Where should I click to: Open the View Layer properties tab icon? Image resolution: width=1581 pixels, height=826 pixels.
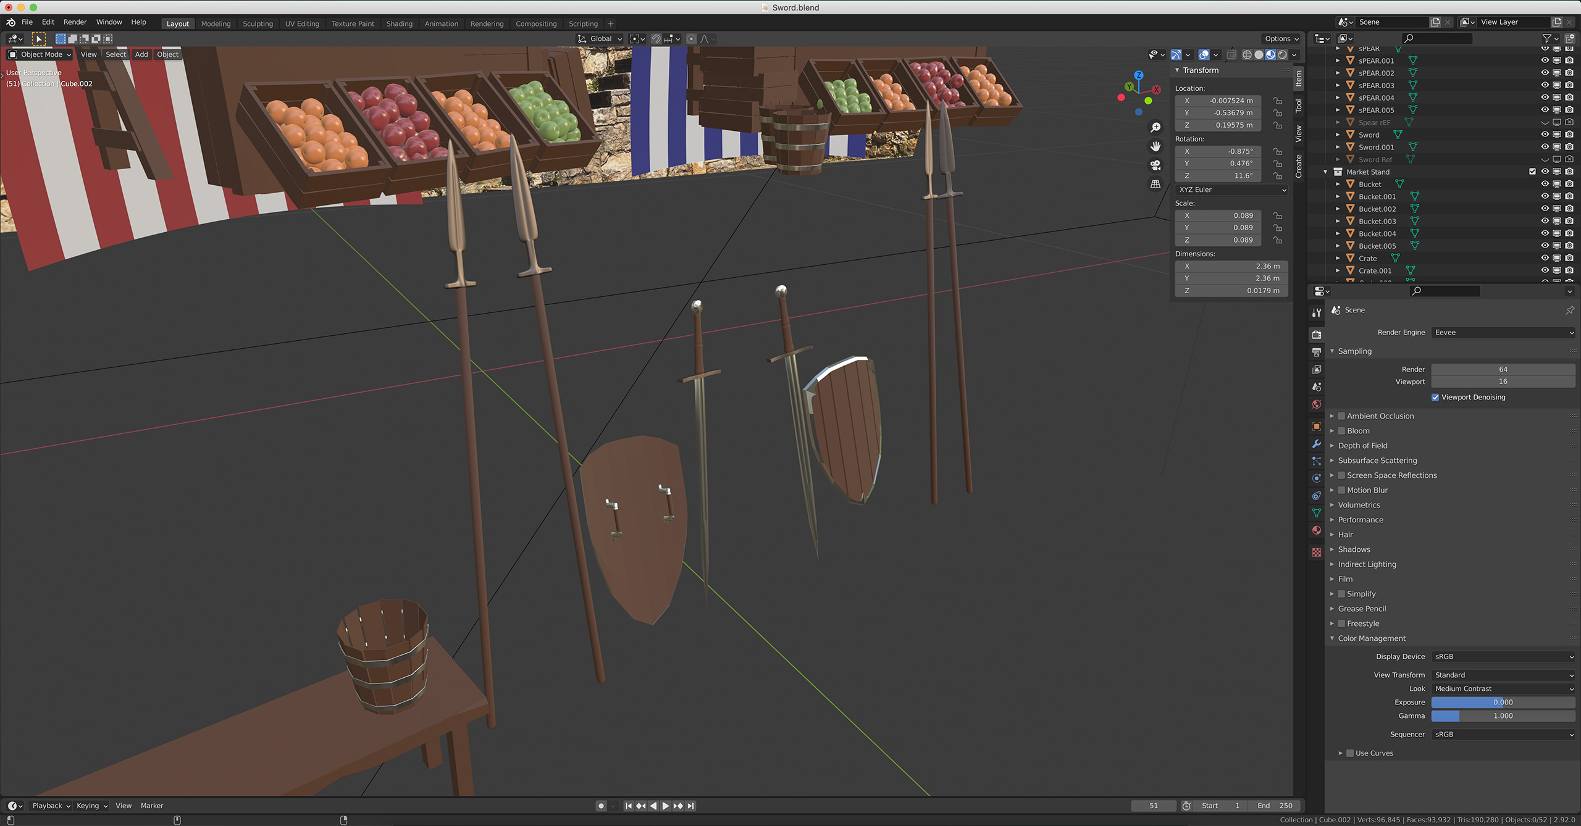pos(1317,369)
